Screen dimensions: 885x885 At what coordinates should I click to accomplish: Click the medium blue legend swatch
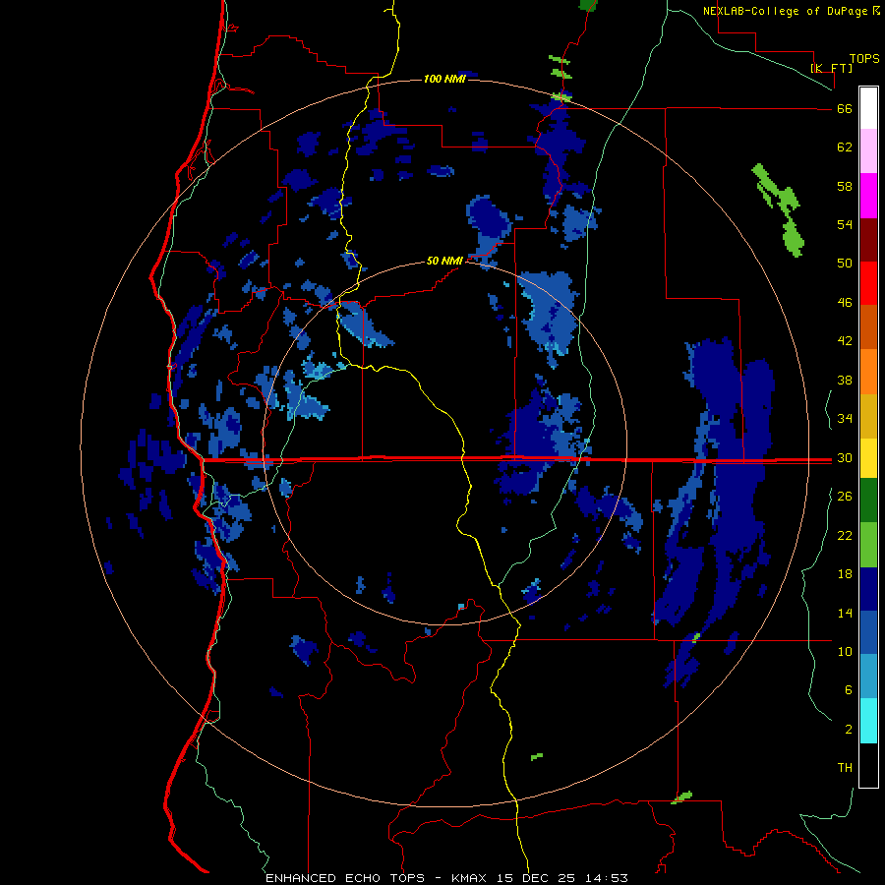click(x=868, y=632)
